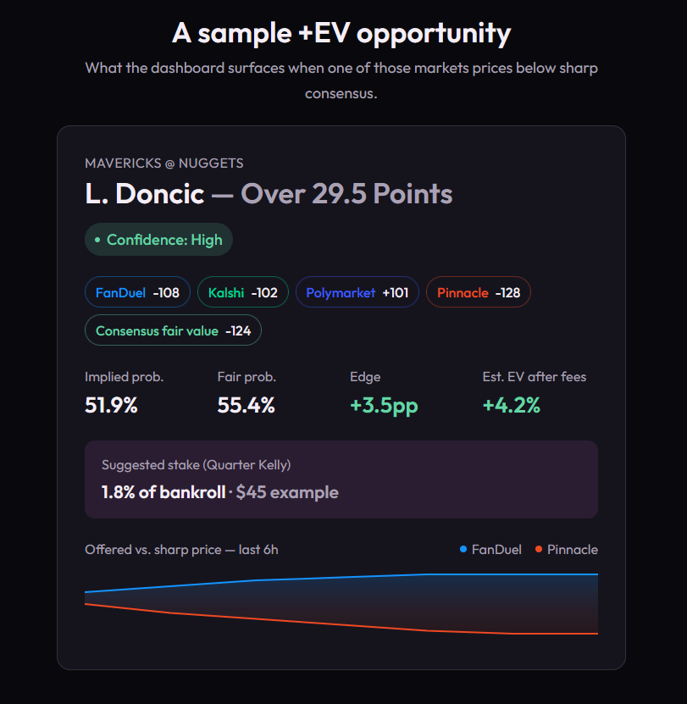Click the Mavericks @ Nuggets matchup label

click(x=164, y=163)
